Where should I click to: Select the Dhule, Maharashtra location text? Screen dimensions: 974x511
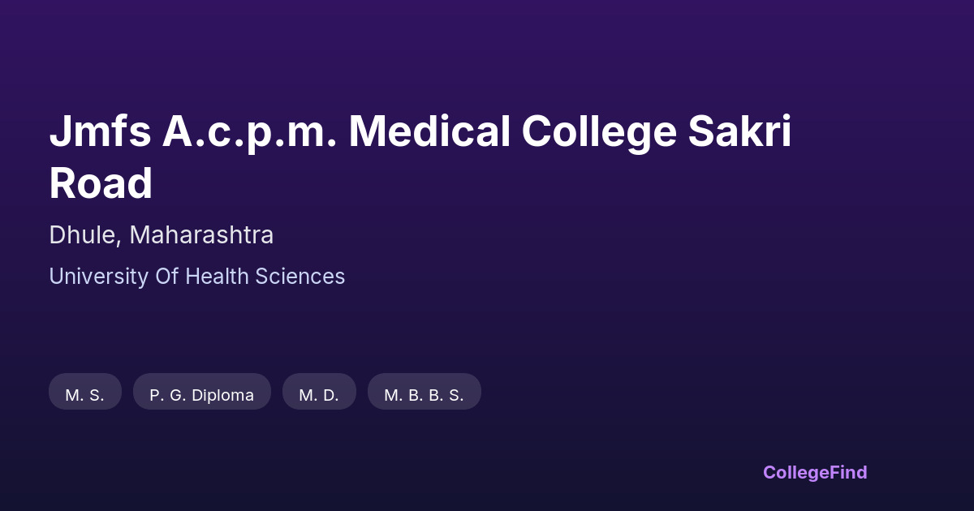pos(161,235)
